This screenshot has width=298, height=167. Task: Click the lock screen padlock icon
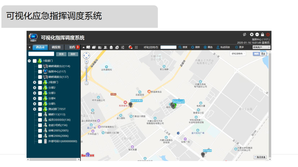(263, 34)
